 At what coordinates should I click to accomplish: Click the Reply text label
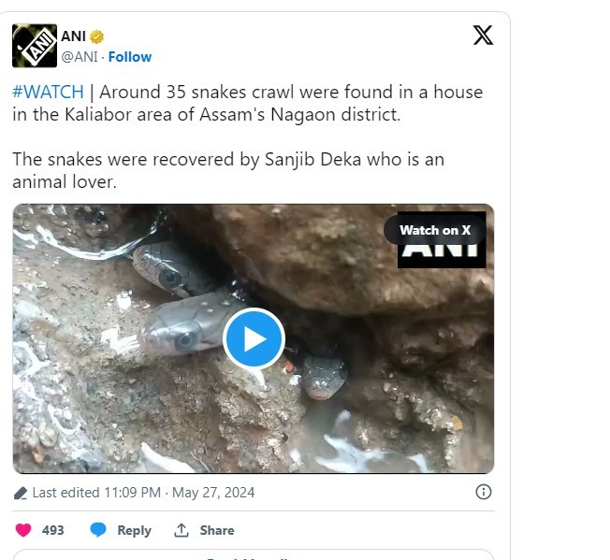(x=134, y=530)
